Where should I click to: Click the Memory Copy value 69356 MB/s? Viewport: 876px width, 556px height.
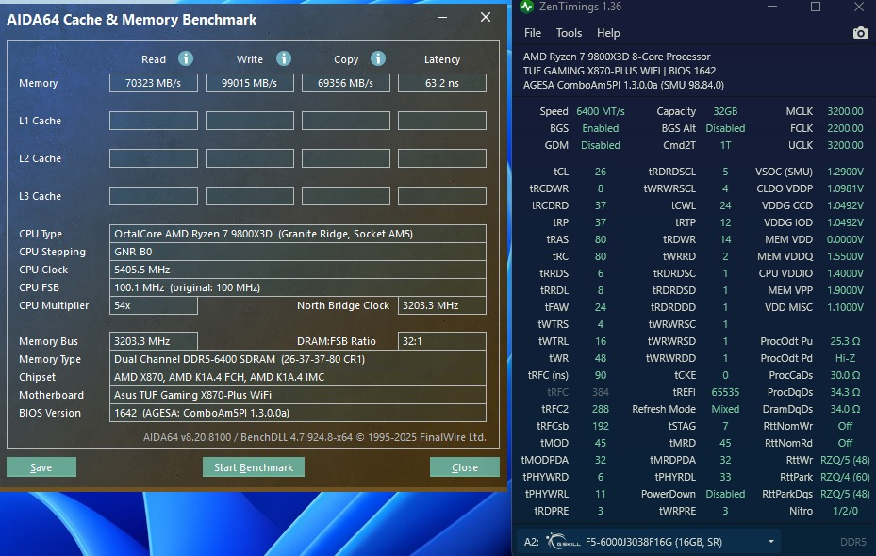(345, 83)
